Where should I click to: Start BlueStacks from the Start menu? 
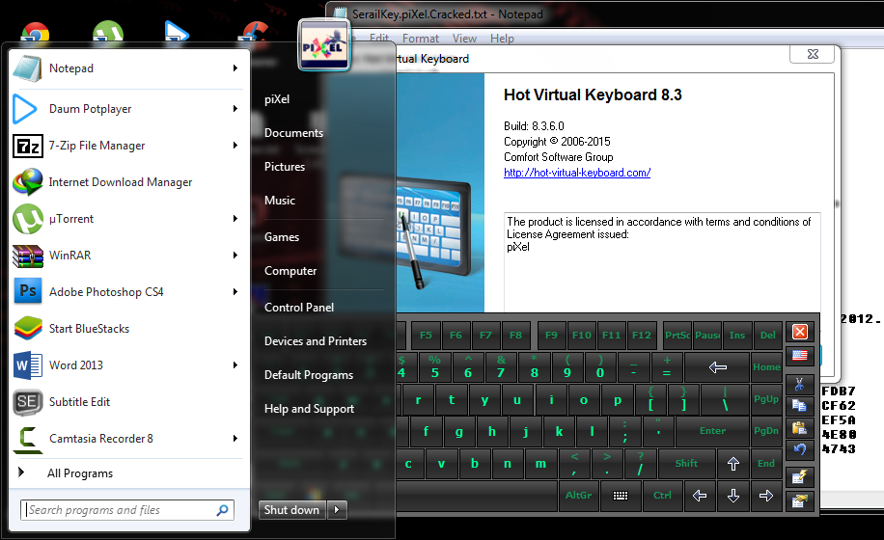coord(127,328)
